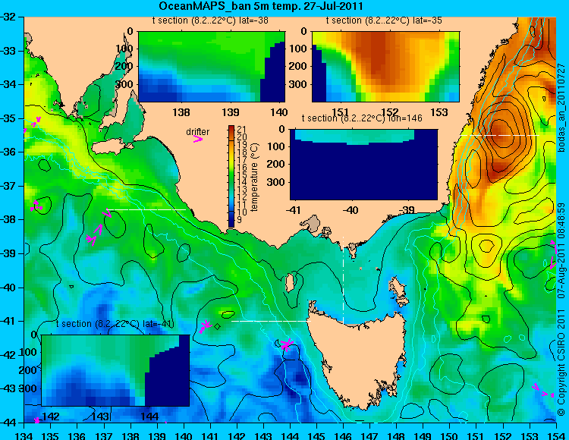Select the 't section (8.2..22°C) lat=-41' heading

point(115,324)
